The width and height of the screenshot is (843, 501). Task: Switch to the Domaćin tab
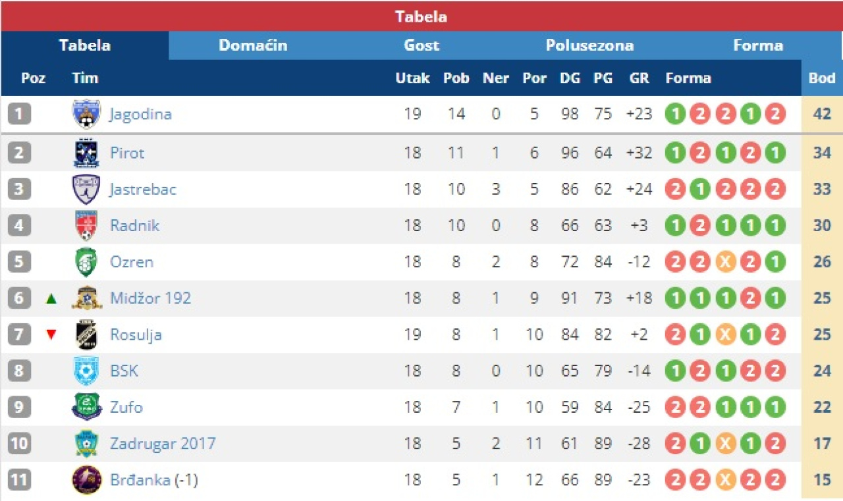tap(253, 45)
